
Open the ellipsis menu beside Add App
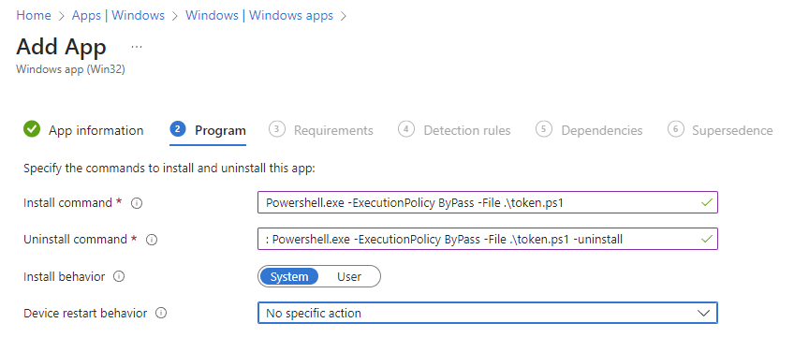(x=137, y=47)
